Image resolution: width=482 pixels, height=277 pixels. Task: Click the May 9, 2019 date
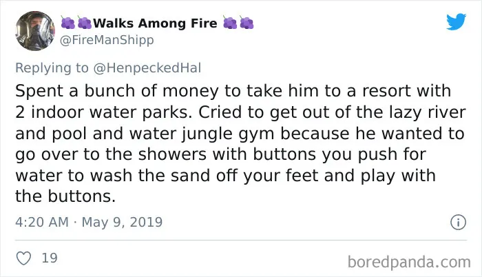click(122, 222)
